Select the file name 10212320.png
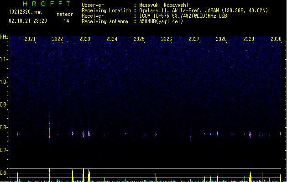 (26, 12)
